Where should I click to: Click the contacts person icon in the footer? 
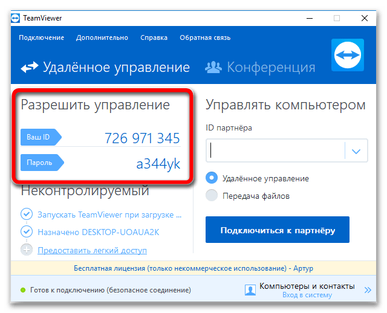[250, 290]
